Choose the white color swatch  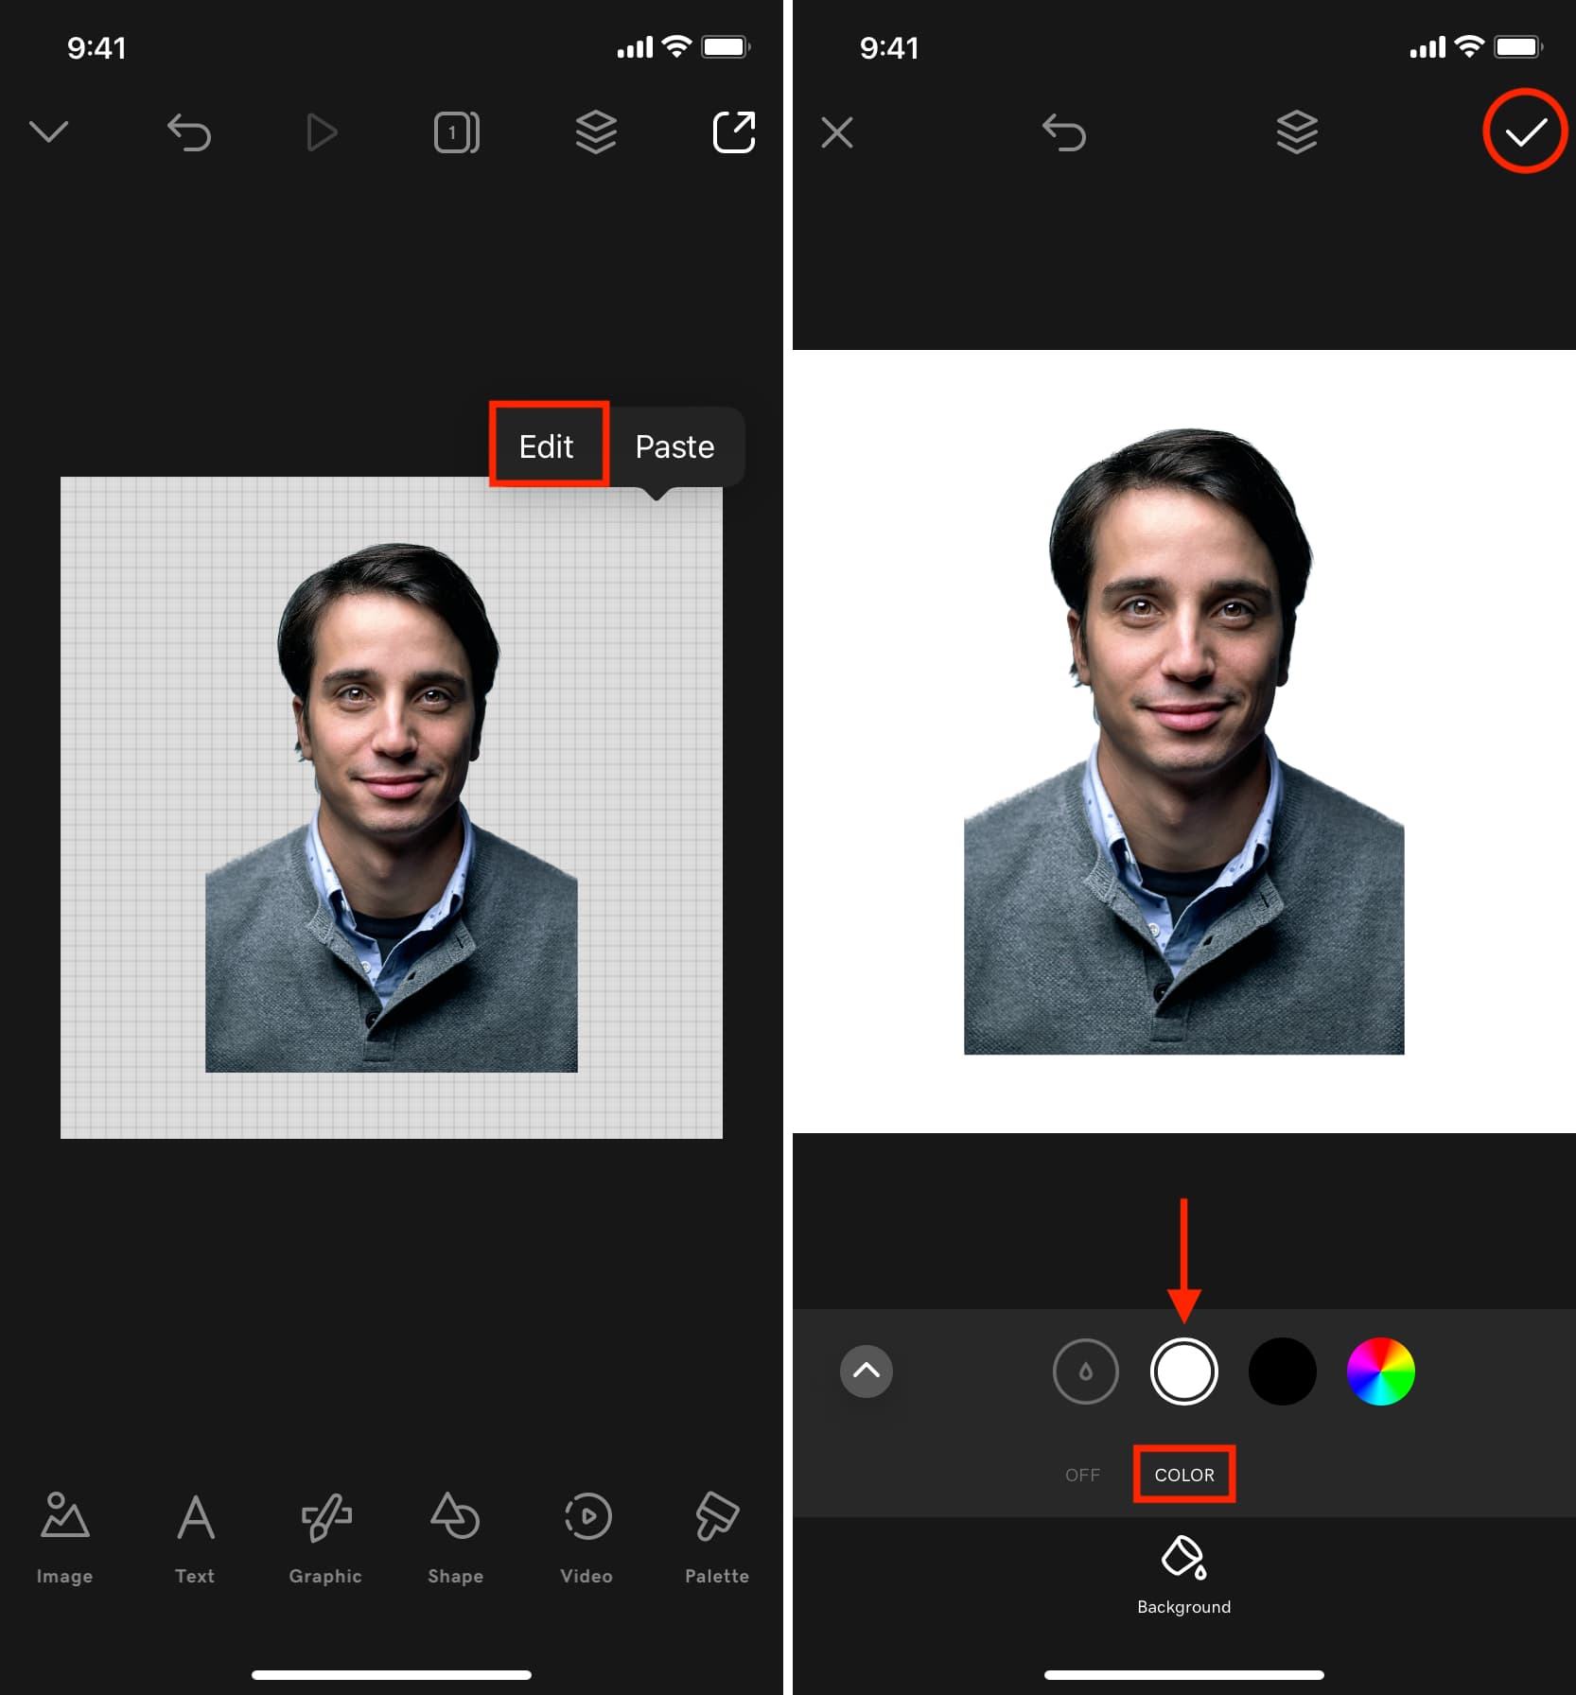tap(1184, 1372)
